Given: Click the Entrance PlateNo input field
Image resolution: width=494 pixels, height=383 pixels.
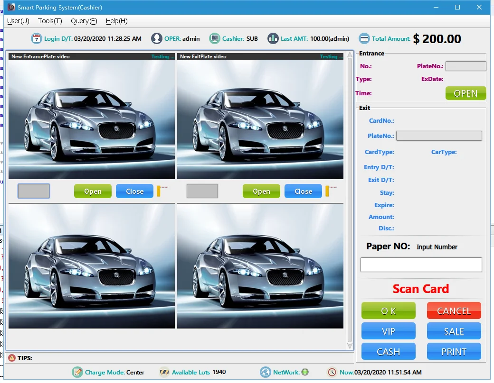Looking at the screenshot, I should [465, 66].
